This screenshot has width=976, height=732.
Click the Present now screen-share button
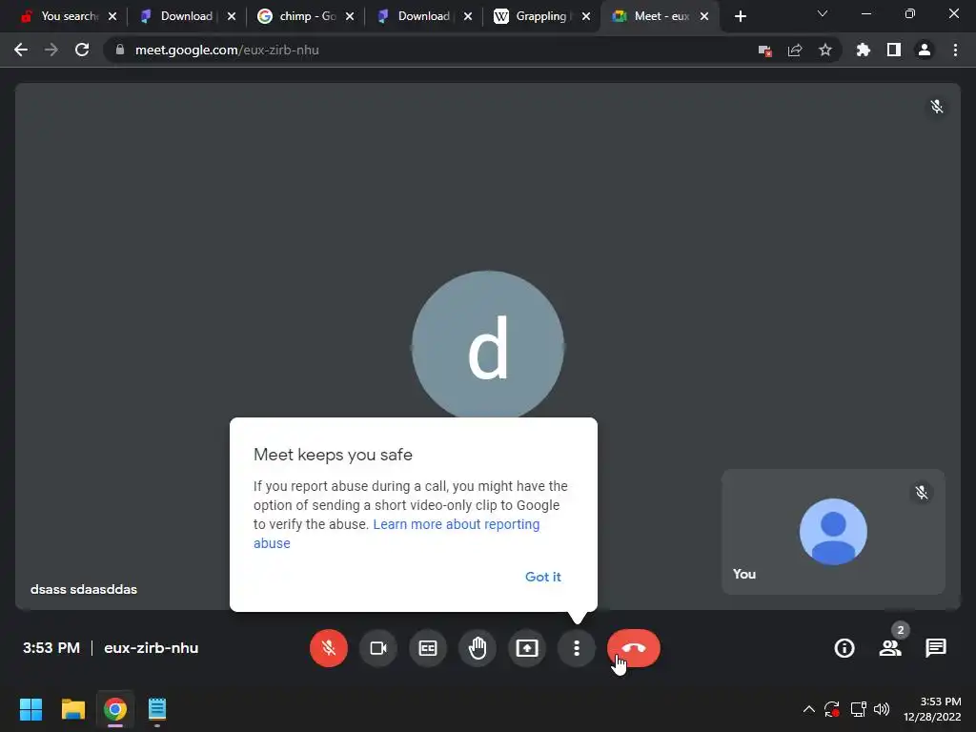(x=527, y=648)
